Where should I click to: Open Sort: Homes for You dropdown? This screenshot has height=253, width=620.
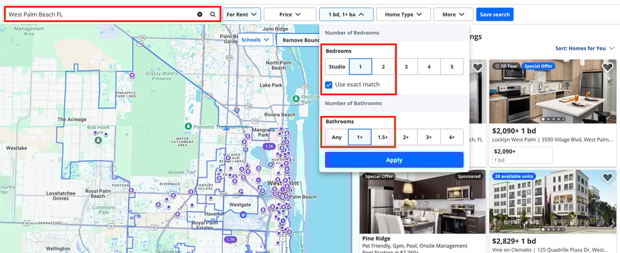(x=585, y=48)
